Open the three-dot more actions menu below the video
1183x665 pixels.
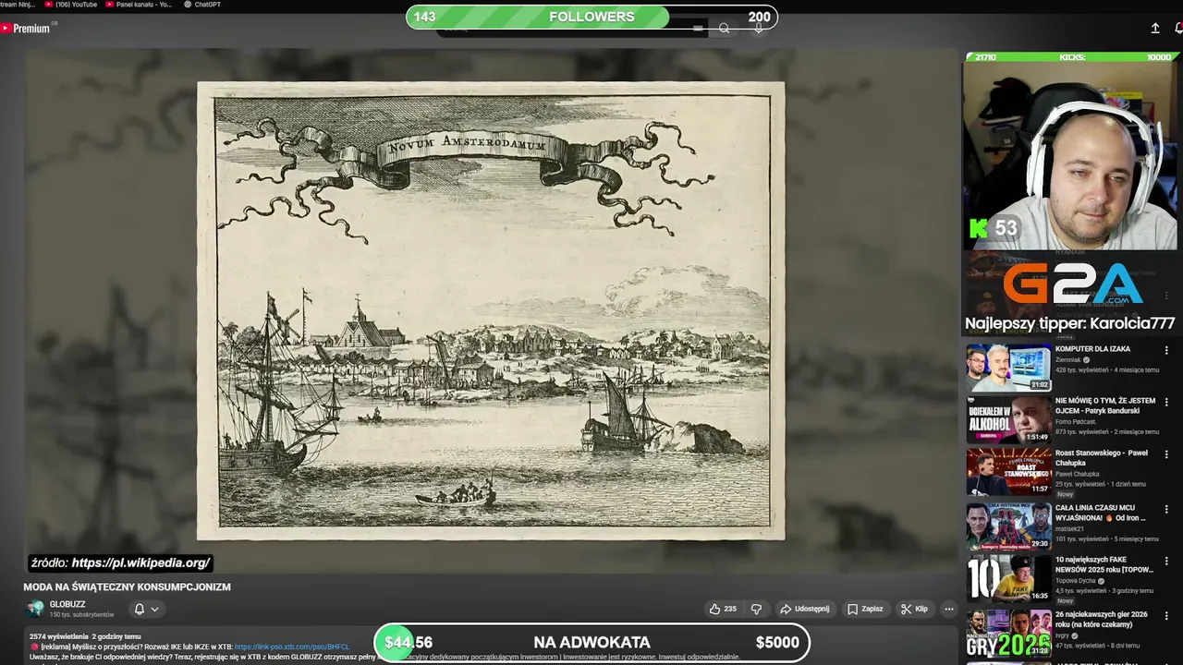coord(948,609)
